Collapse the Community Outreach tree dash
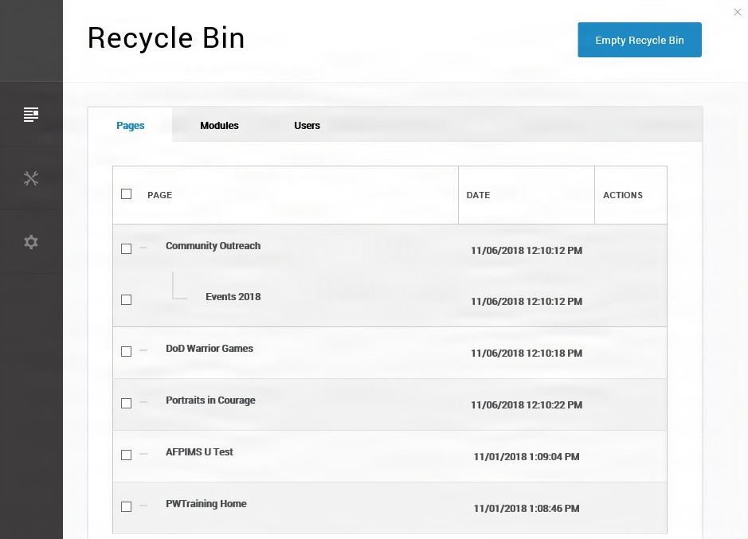The image size is (748, 539). [x=143, y=248]
